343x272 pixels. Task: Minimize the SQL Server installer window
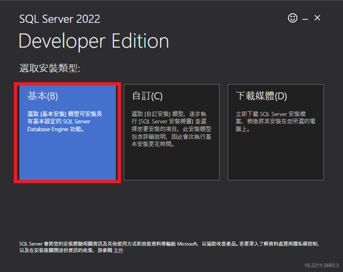[305, 19]
